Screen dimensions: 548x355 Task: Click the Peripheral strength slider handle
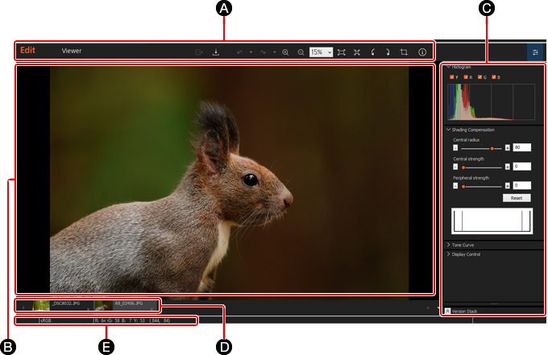[463, 187]
